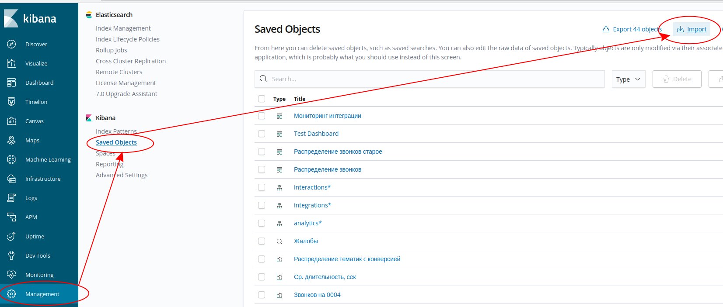723x307 pixels.
Task: Go to Advanced Settings in Kibana menu
Action: coord(121,175)
